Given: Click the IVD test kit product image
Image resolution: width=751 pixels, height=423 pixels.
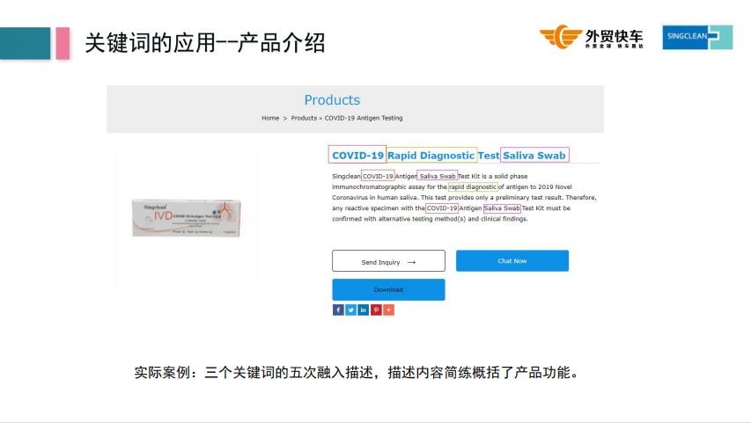Looking at the screenshot, I should click(187, 218).
